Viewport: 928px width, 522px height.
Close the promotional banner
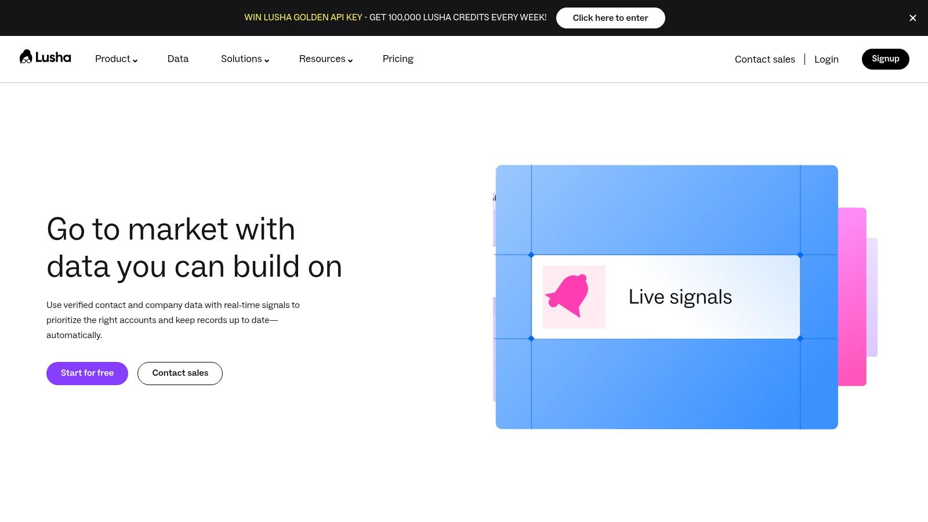[x=913, y=18]
